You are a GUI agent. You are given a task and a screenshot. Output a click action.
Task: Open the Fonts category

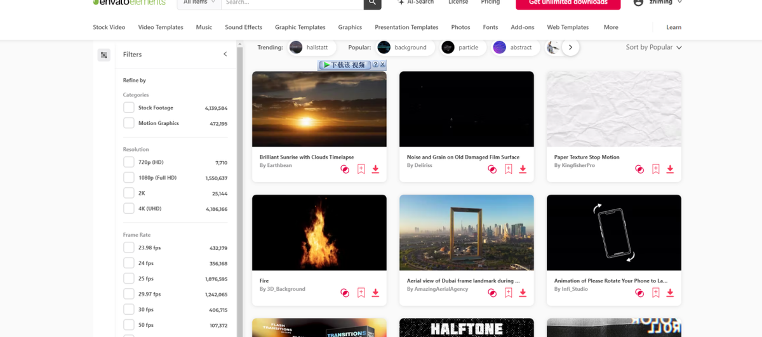pos(490,27)
